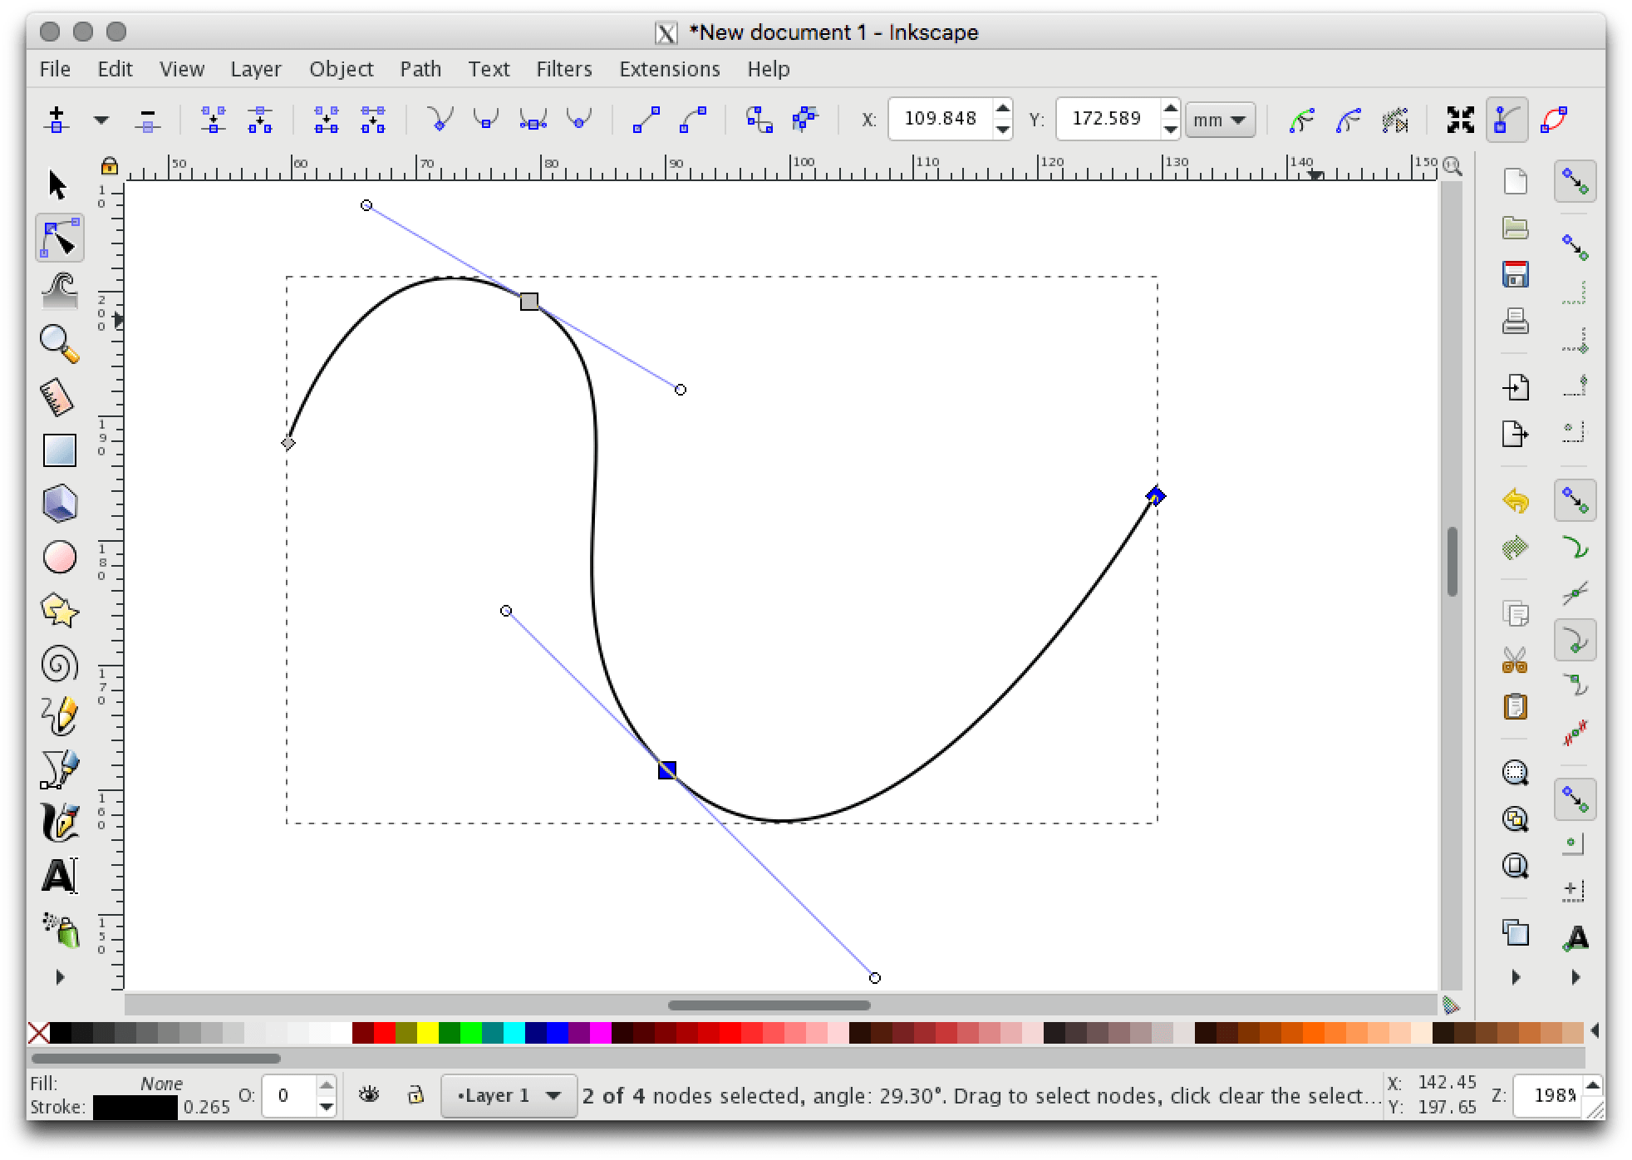Open the Path menu
This screenshot has height=1160, width=1632.
[x=420, y=69]
